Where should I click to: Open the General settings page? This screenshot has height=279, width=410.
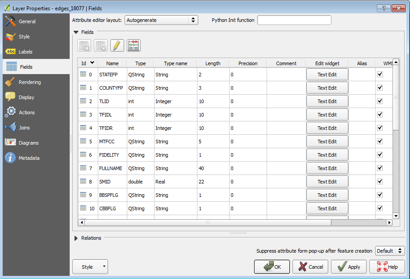[27, 21]
